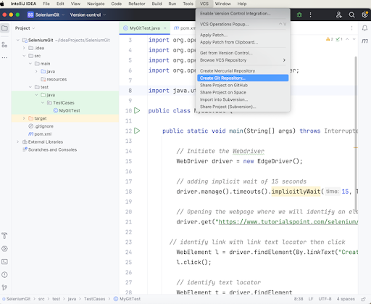The width and height of the screenshot is (371, 304).
Task: Select Apply Patch from Clipboard
Action: coord(243,42)
